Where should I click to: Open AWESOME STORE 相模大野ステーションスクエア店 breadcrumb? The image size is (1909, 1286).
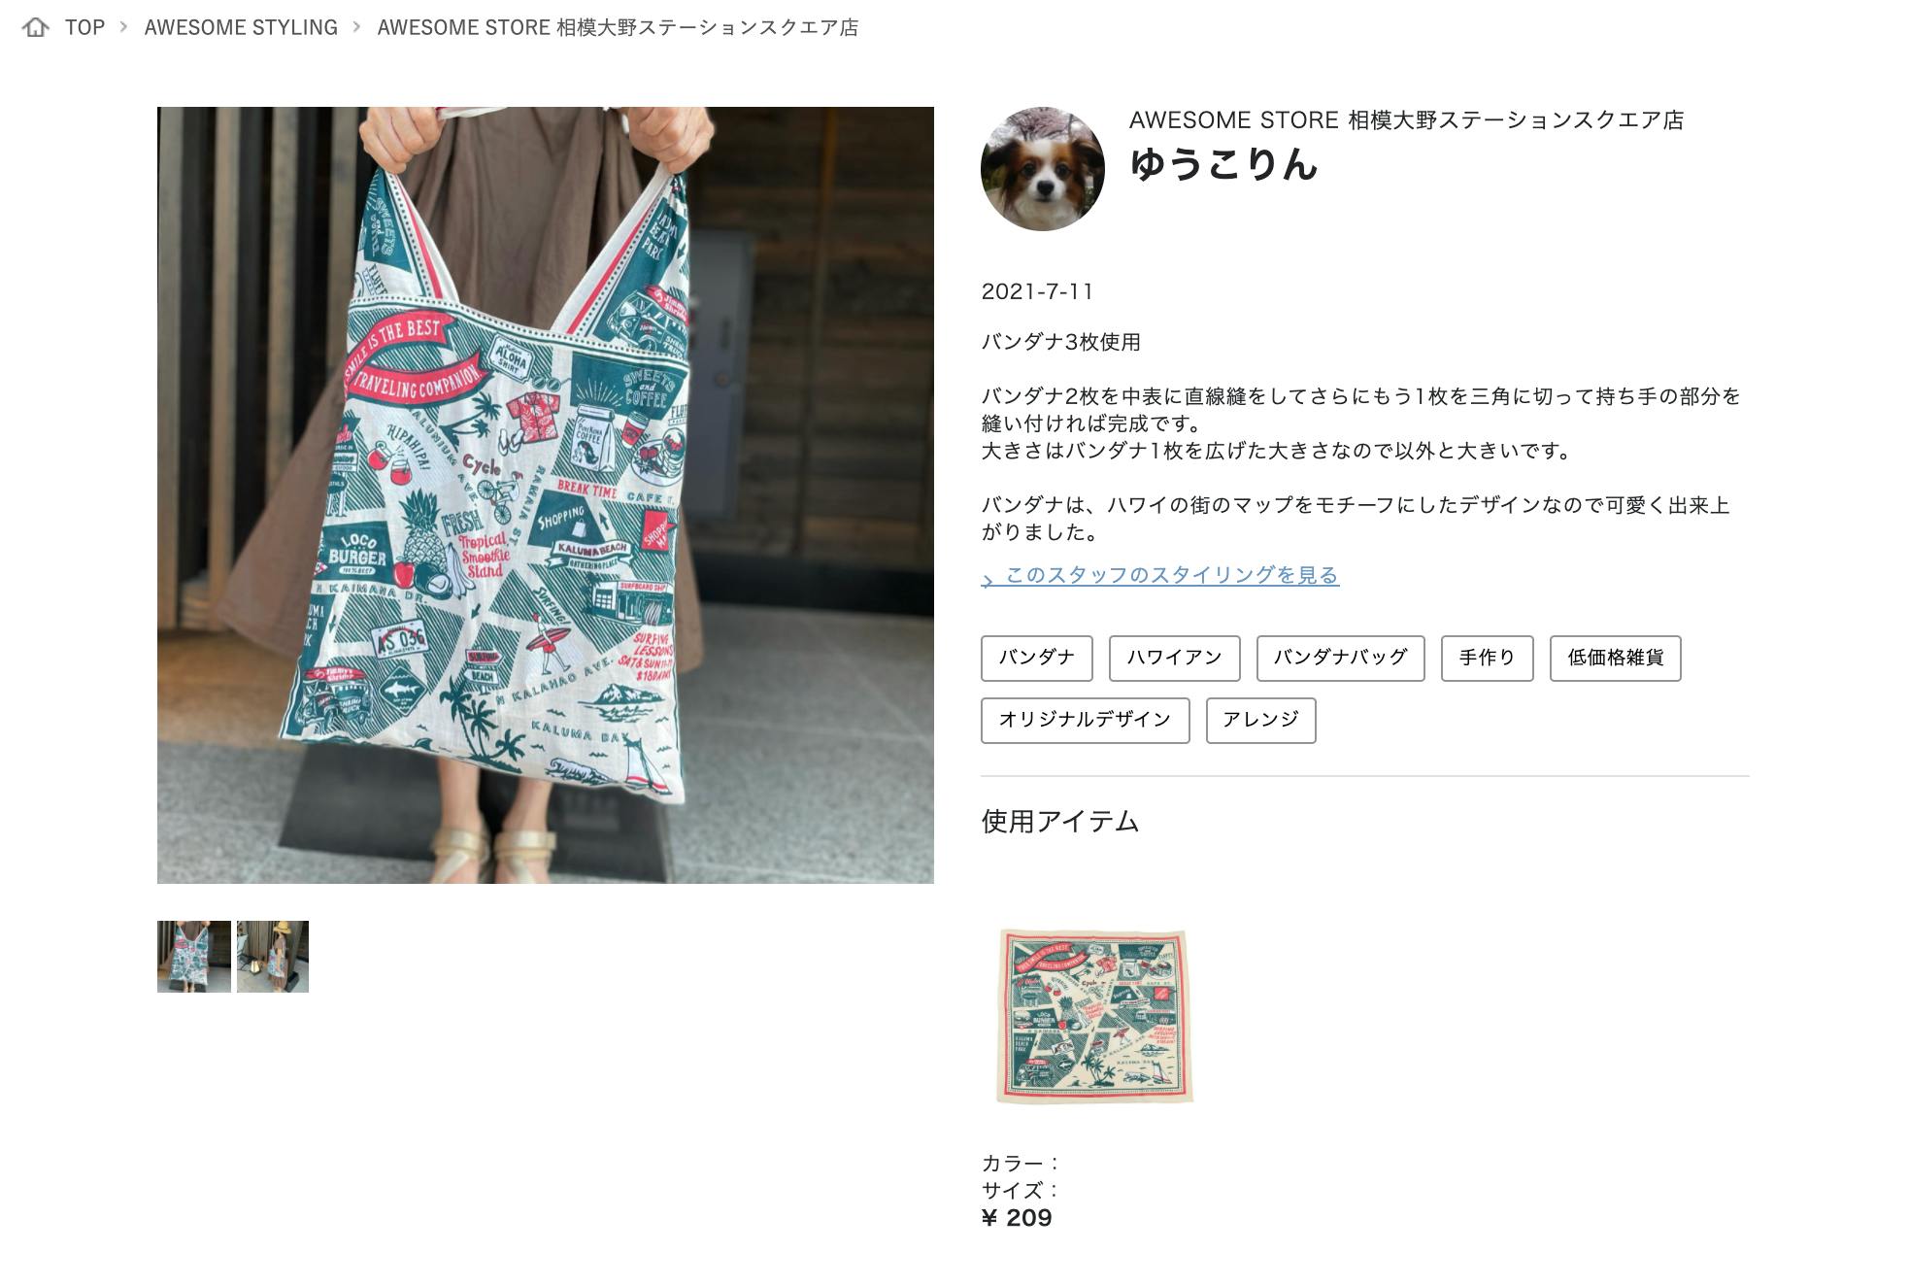tap(618, 27)
